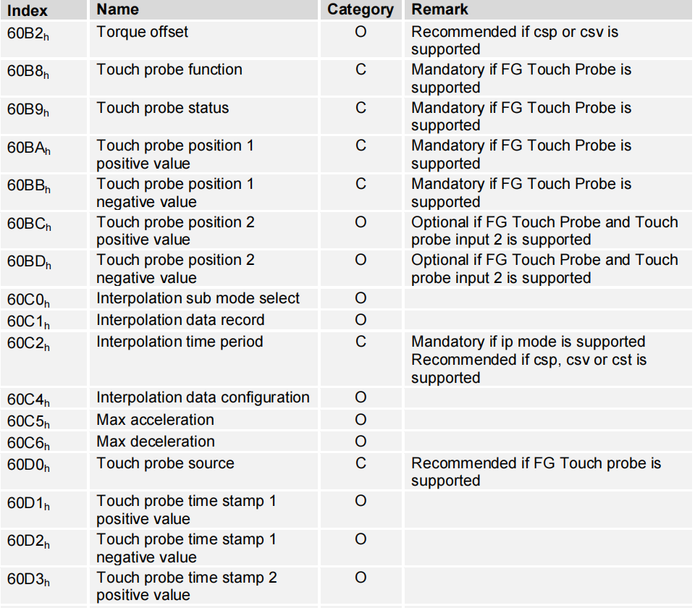Click the Name column header
695x608 pixels.
pyautogui.click(x=118, y=9)
